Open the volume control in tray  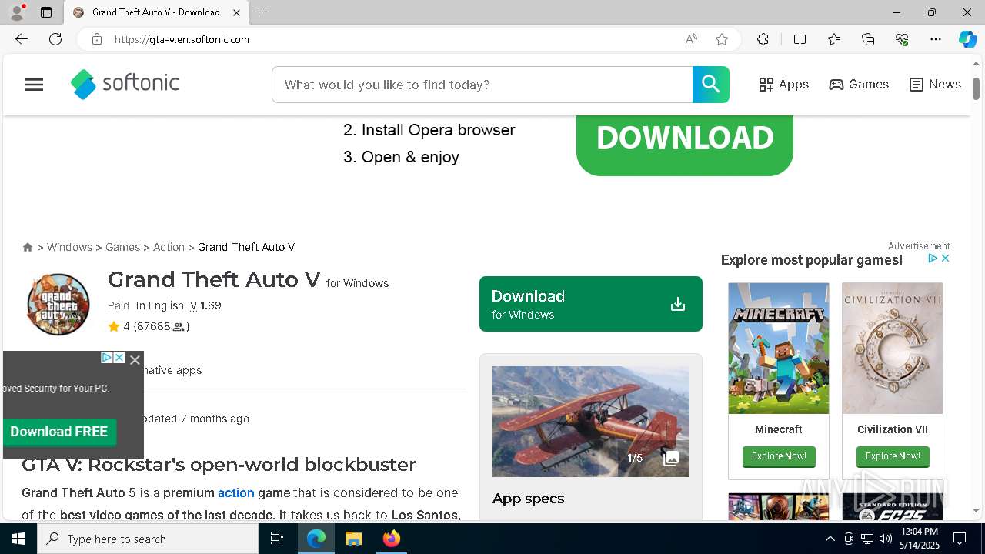[886, 539]
